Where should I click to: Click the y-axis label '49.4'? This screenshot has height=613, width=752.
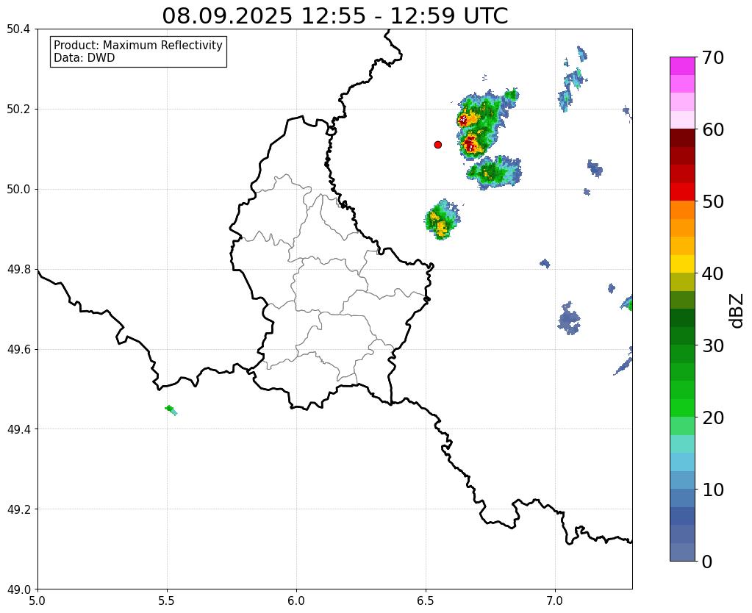[x=18, y=429]
